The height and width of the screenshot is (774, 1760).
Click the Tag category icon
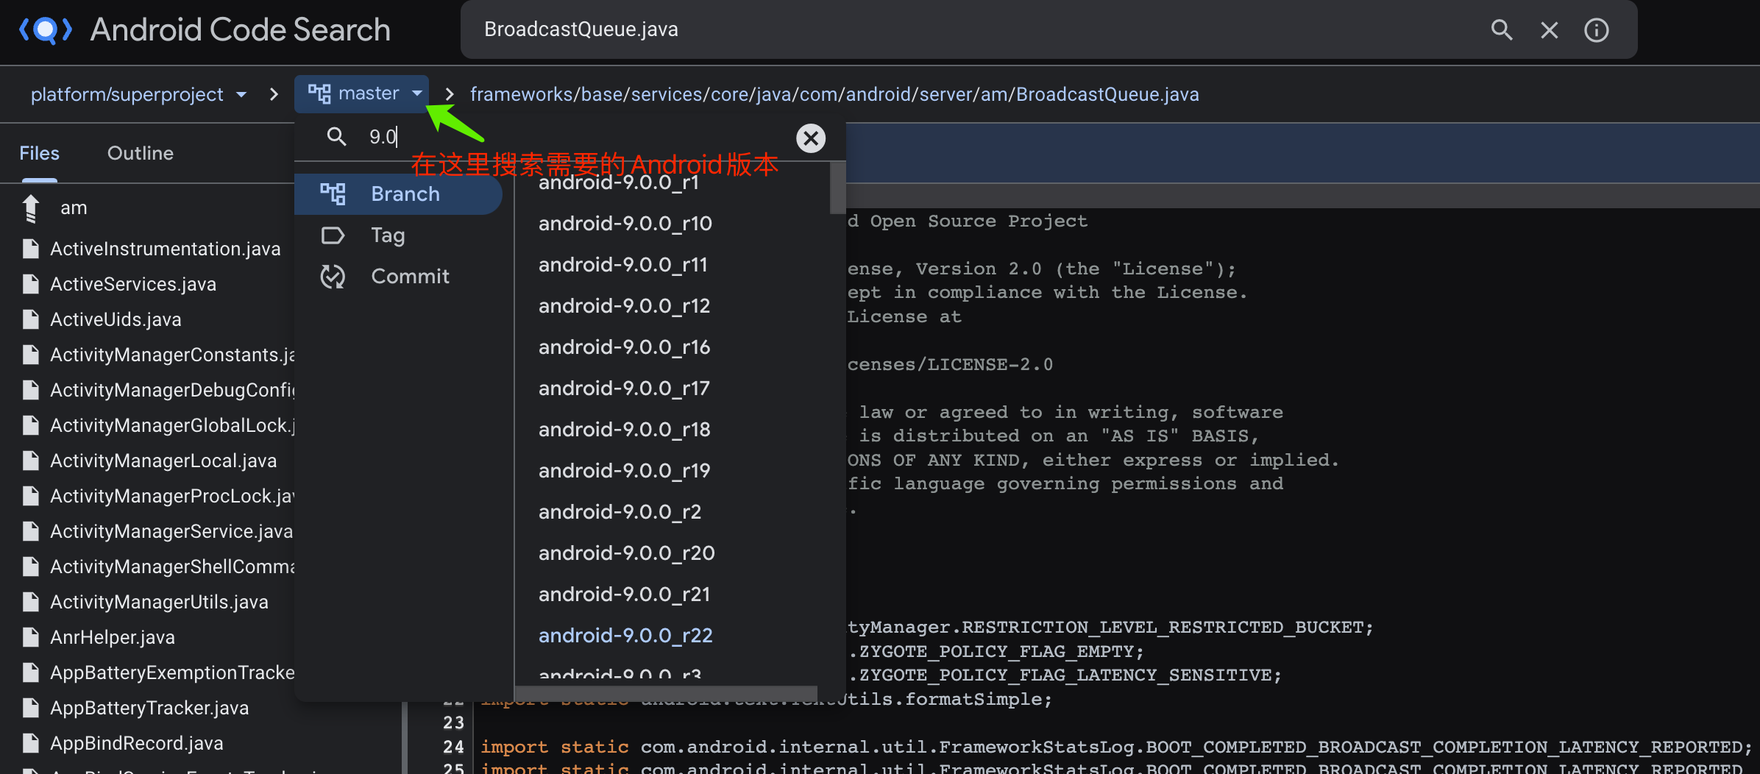pyautogui.click(x=333, y=235)
